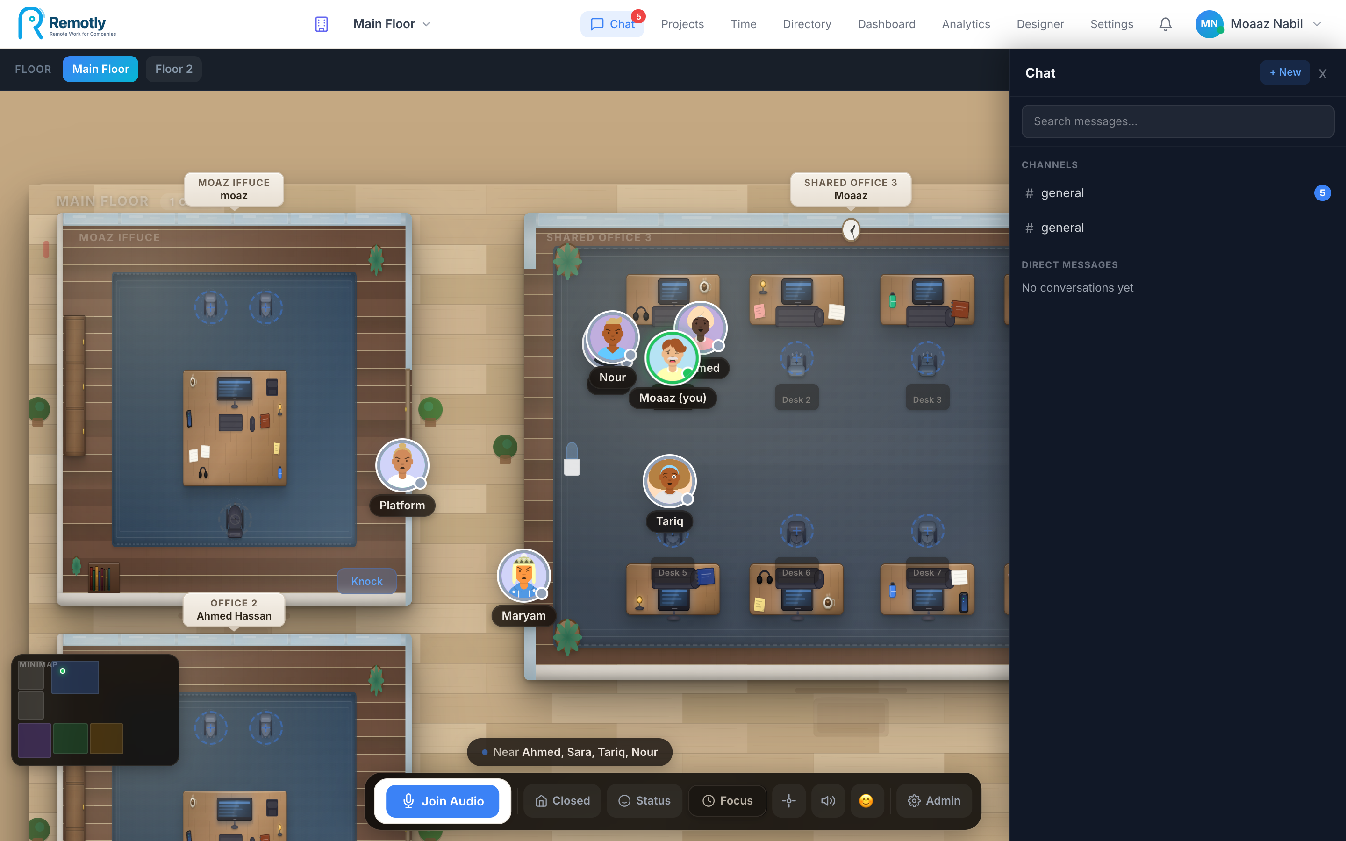Expand the Main Floor dropdown
Image resolution: width=1346 pixels, height=841 pixels.
point(392,24)
